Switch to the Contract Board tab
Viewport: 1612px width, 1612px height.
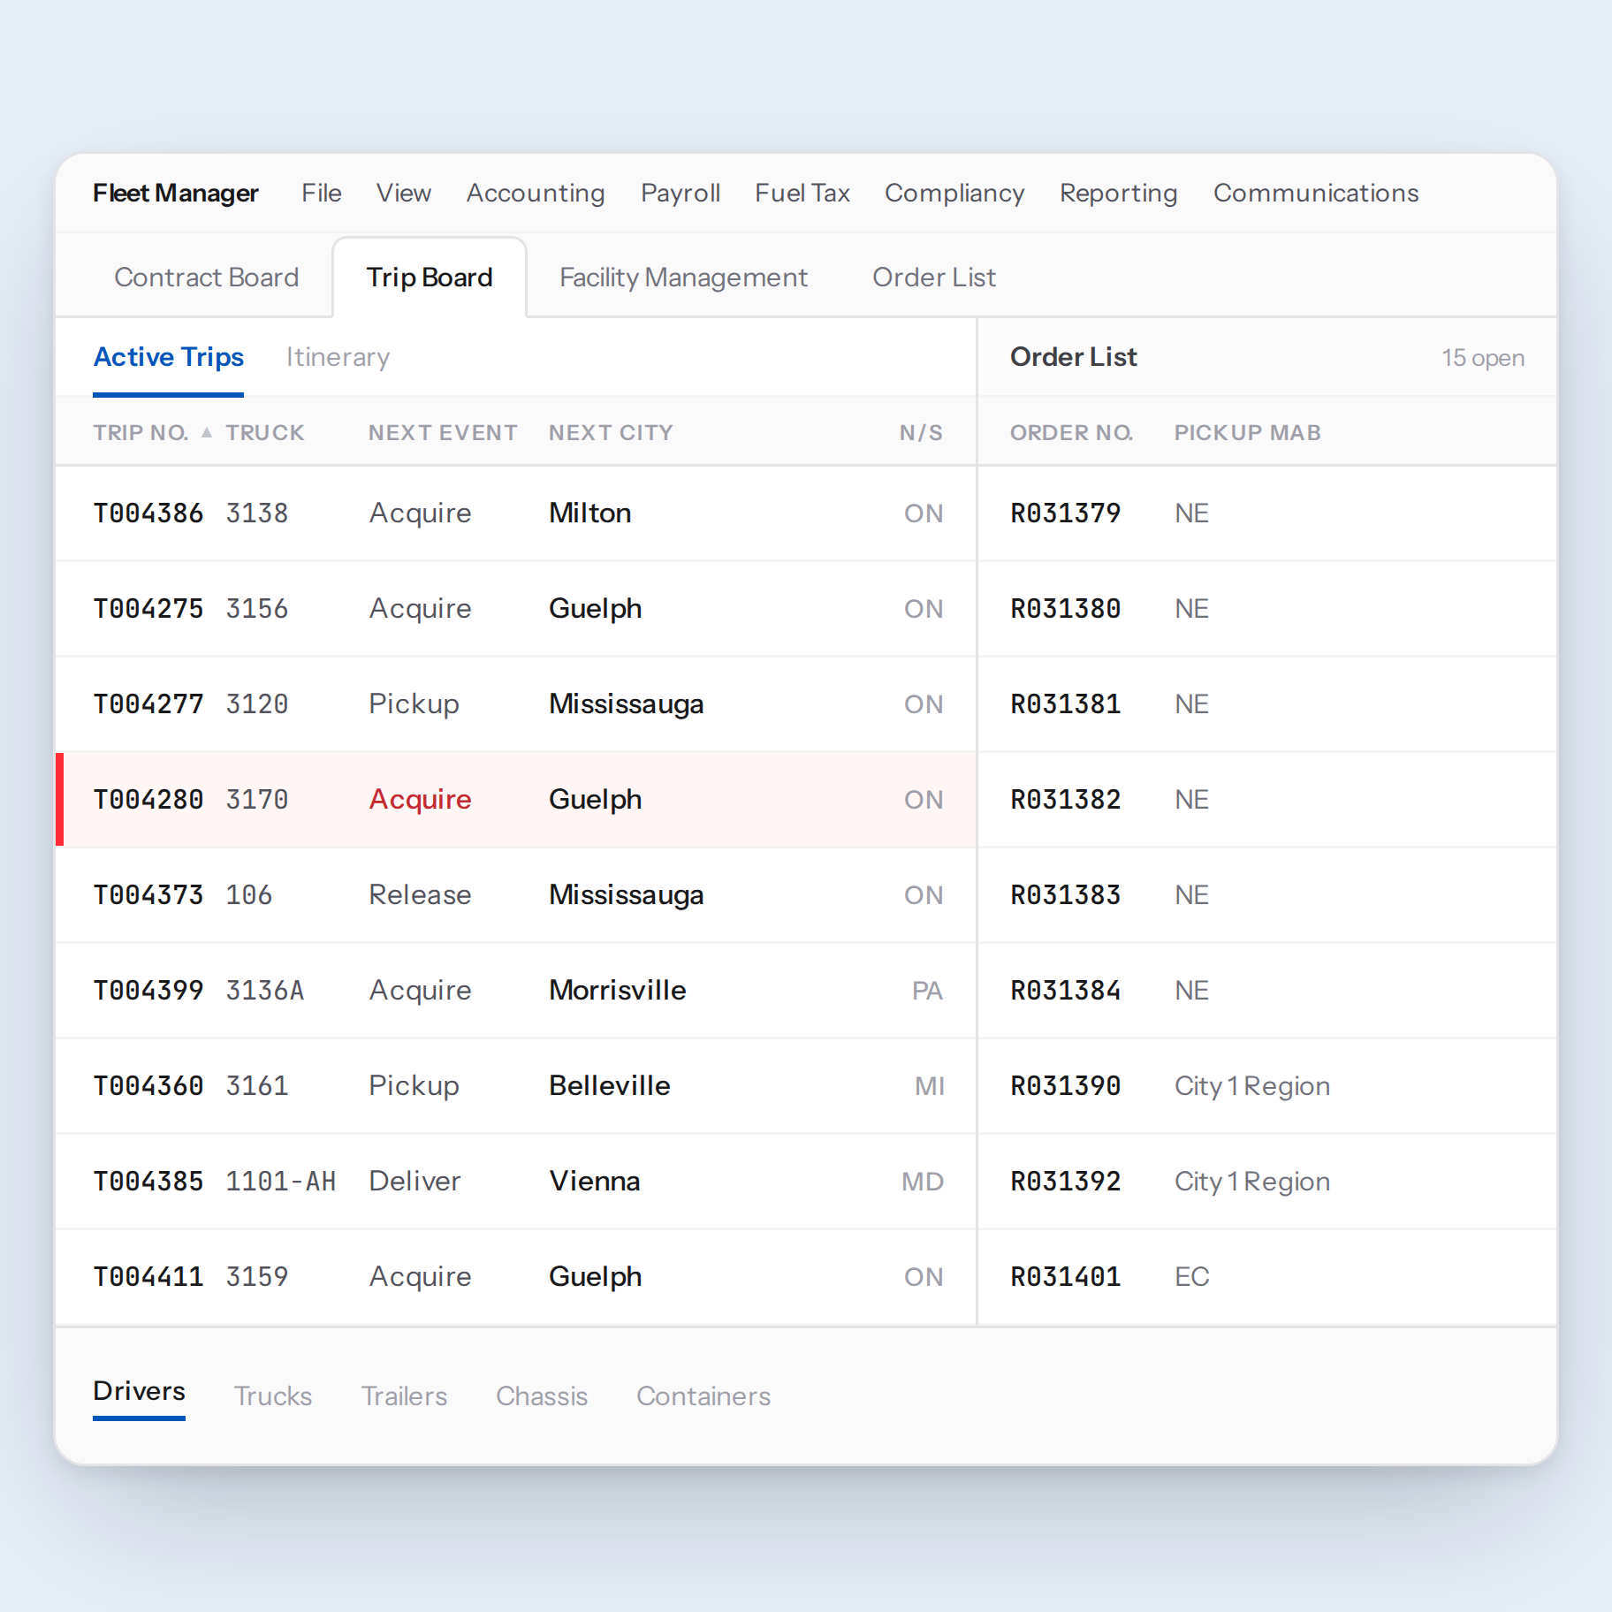tap(207, 278)
